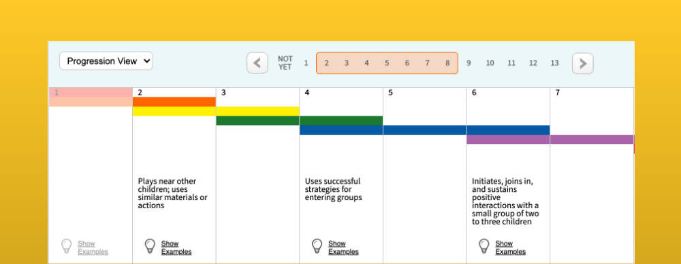
Task: Select level 2 in the navigator
Action: pos(326,63)
